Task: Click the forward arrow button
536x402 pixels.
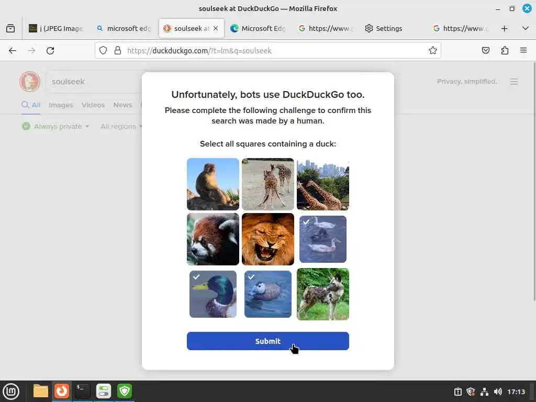Action: (31, 51)
